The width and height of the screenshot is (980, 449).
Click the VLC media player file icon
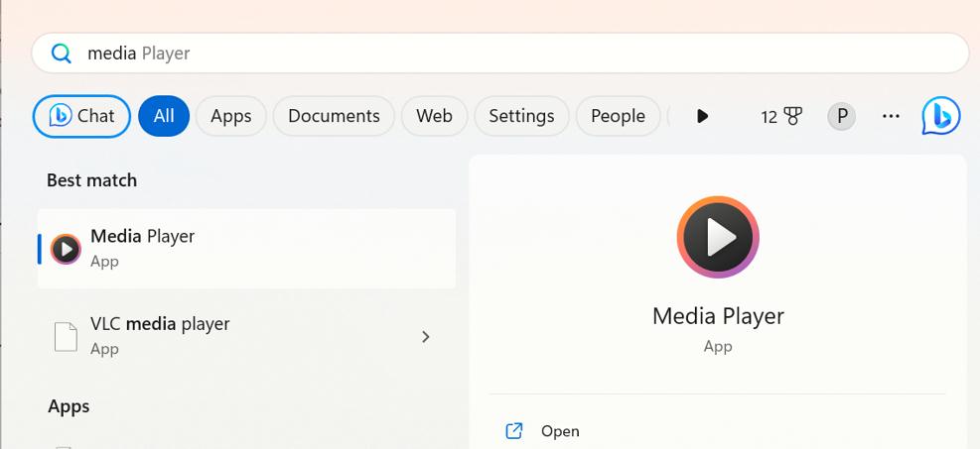[x=66, y=337]
